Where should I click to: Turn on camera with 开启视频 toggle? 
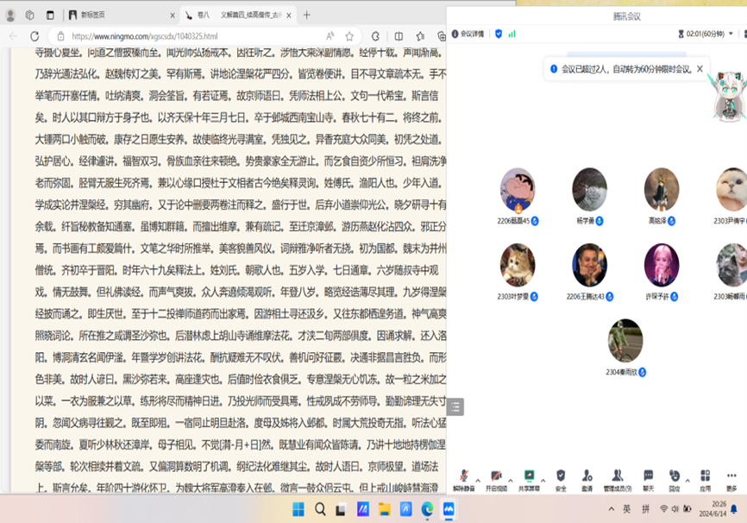point(496,476)
